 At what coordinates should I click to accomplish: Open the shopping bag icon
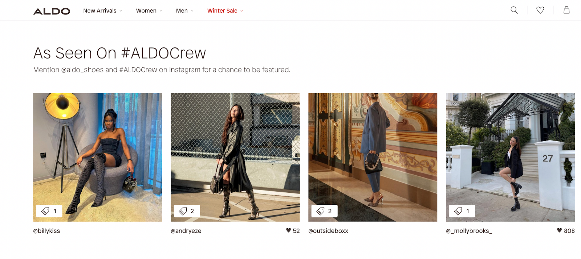pyautogui.click(x=566, y=10)
